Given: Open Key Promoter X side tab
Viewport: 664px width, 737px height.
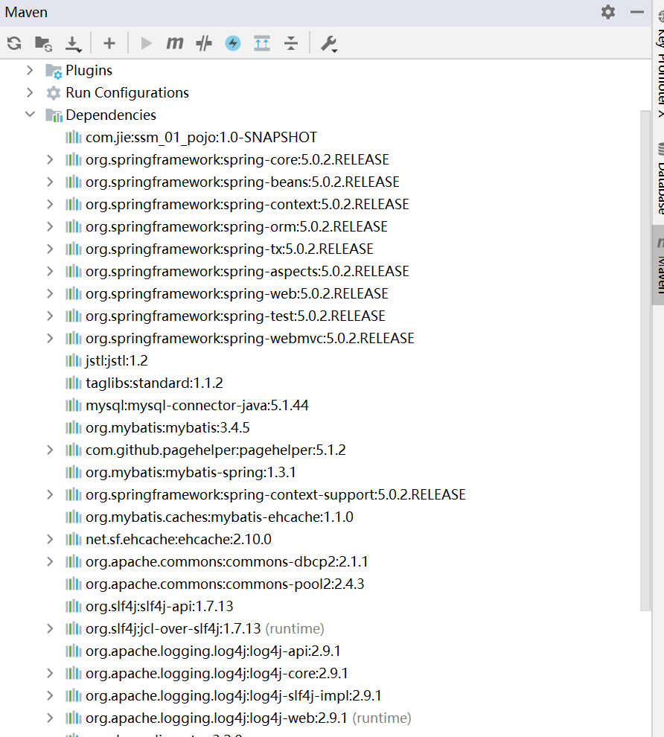Looking at the screenshot, I should point(660,63).
